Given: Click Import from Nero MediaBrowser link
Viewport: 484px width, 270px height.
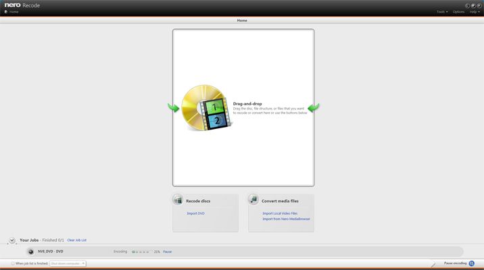Looking at the screenshot, I should 286,219.
